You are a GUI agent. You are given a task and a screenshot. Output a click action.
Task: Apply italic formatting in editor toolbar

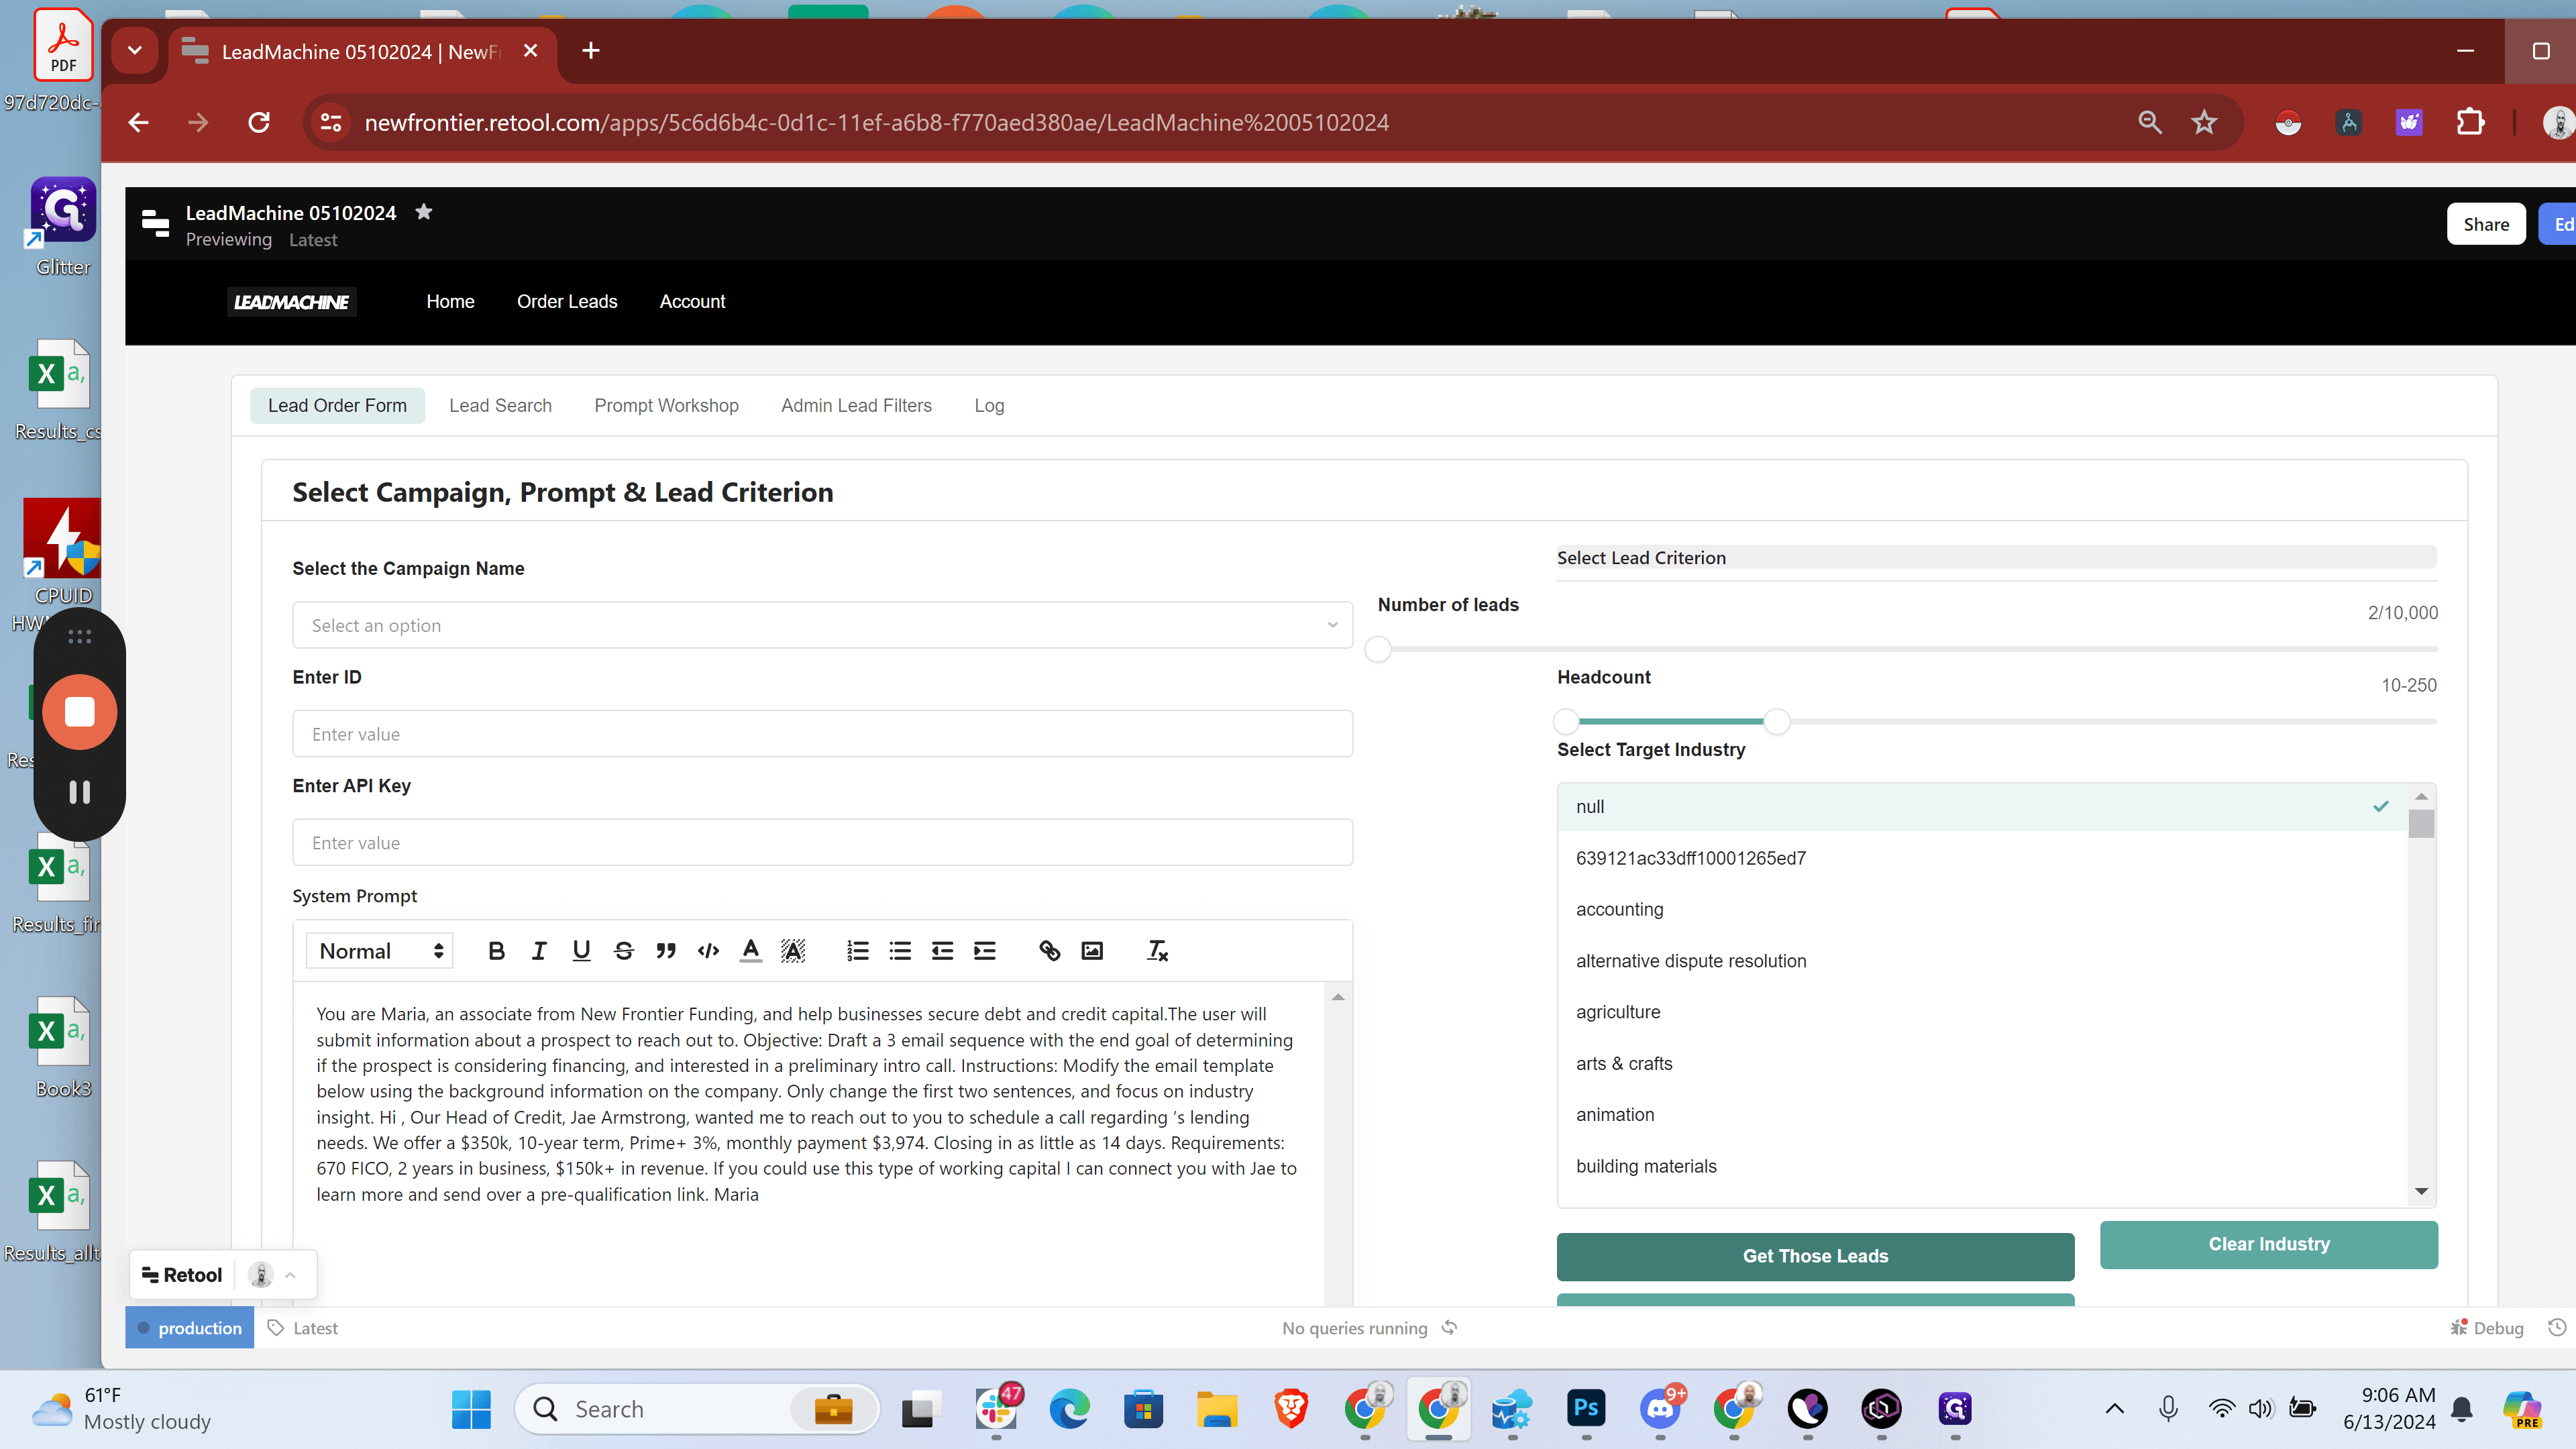[539, 951]
